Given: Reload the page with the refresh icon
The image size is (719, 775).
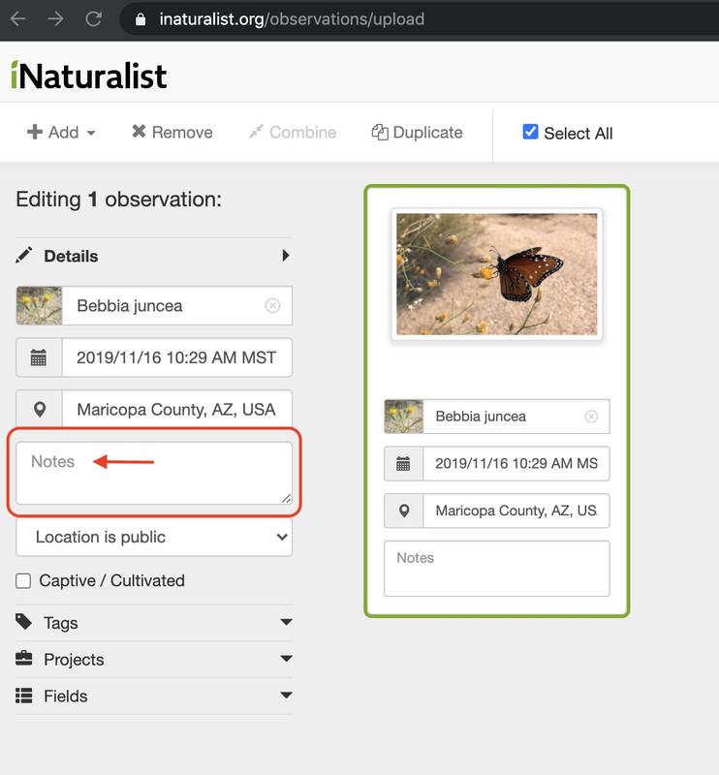Looking at the screenshot, I should click(x=93, y=19).
